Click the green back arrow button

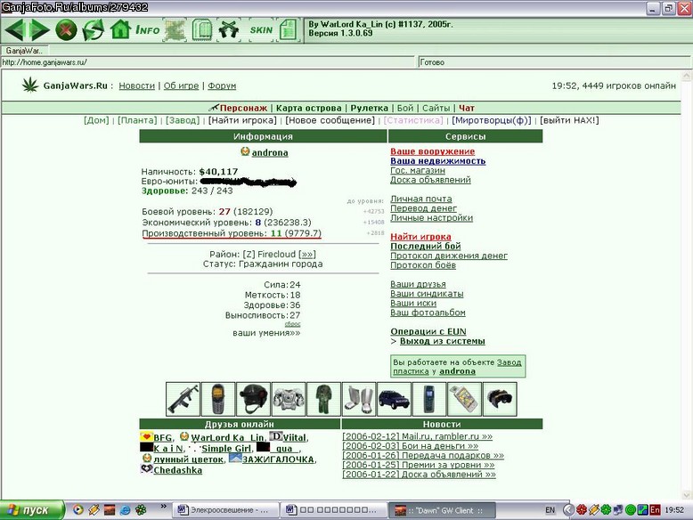14,30
